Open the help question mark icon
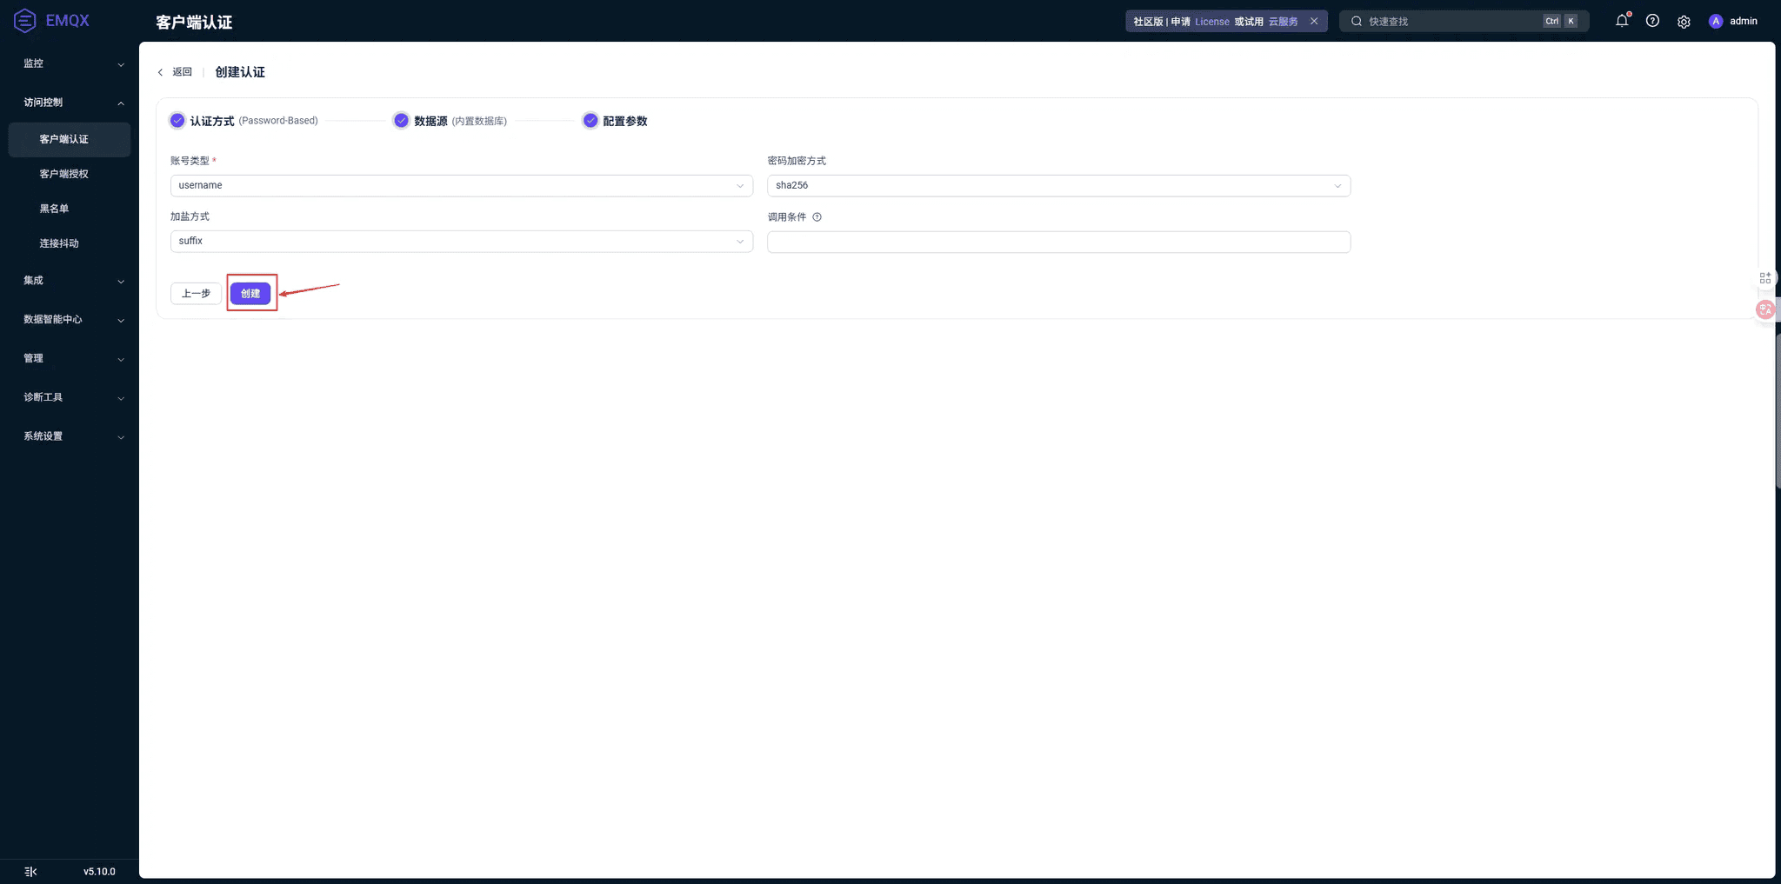 click(x=1652, y=21)
